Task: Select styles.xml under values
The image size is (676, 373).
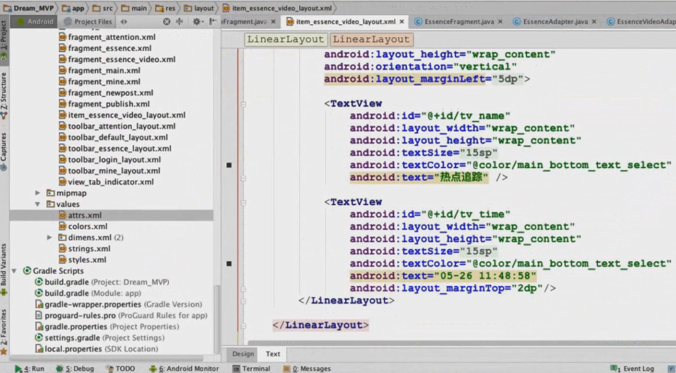Action: tap(82, 260)
